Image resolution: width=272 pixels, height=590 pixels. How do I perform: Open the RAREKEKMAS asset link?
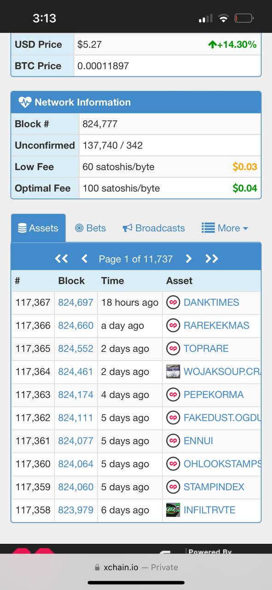tap(216, 326)
